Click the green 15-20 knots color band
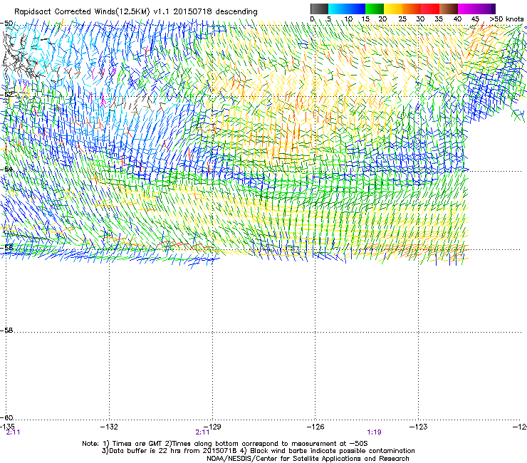The height and width of the screenshot is (463, 527). click(375, 9)
